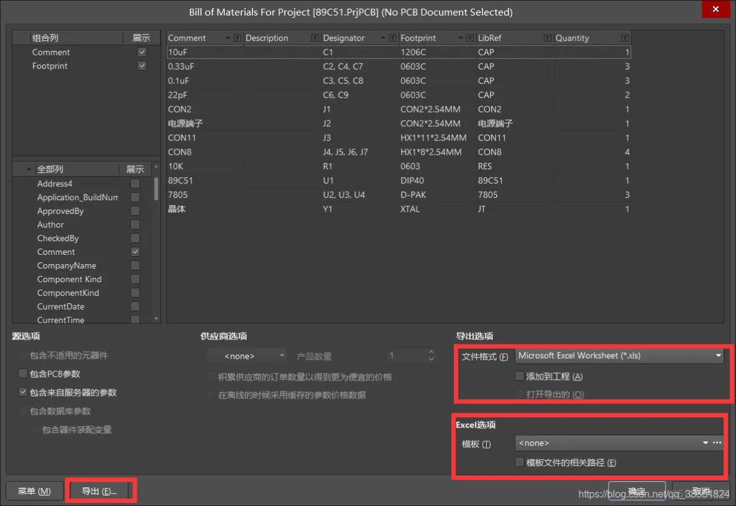Open the Description column filter icon
This screenshot has width=736, height=506.
315,38
